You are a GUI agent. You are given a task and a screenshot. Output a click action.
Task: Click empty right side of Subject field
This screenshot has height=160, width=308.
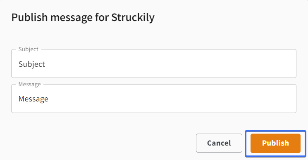click(236, 64)
